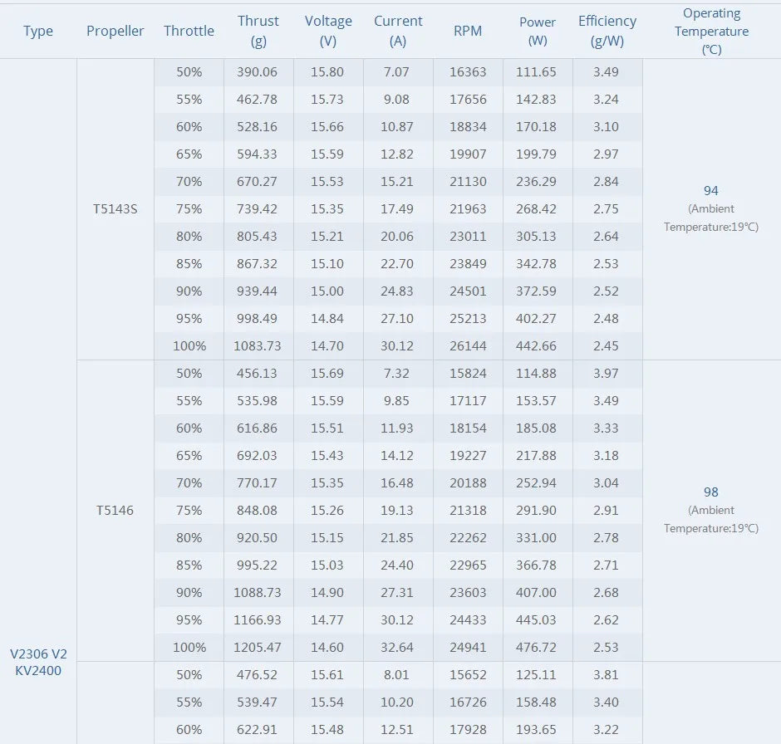Click power value 476.72
Viewport: 781px width, 744px height.
click(x=538, y=647)
